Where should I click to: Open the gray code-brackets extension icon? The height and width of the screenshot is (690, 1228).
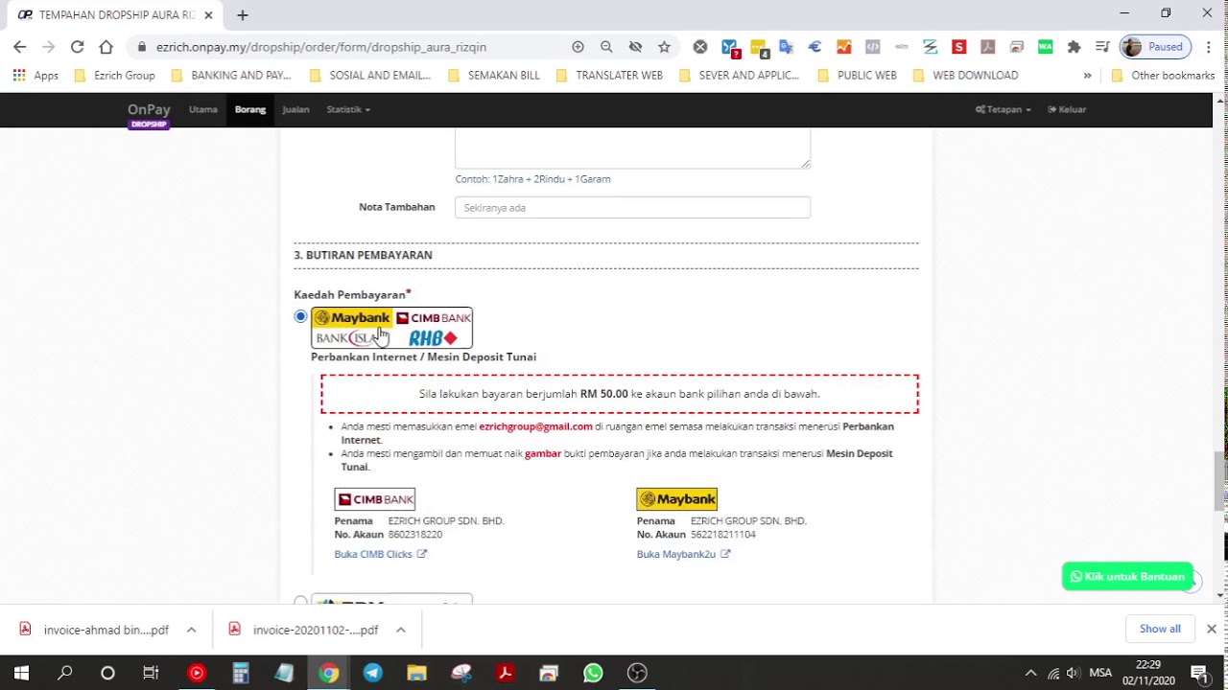872,46
